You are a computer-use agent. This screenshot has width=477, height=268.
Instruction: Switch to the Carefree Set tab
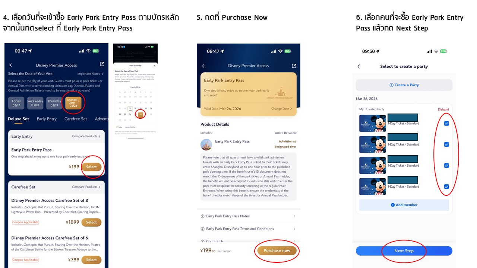76,119
